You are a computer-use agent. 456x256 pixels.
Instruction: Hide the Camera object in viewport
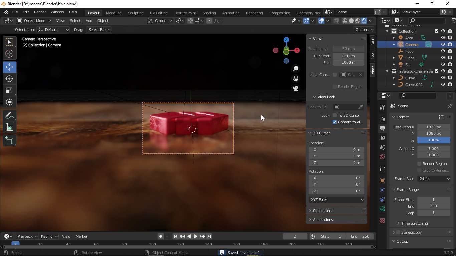tap(443, 44)
